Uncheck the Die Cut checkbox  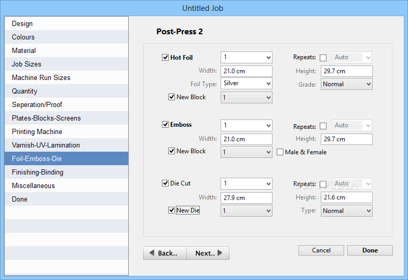point(165,183)
